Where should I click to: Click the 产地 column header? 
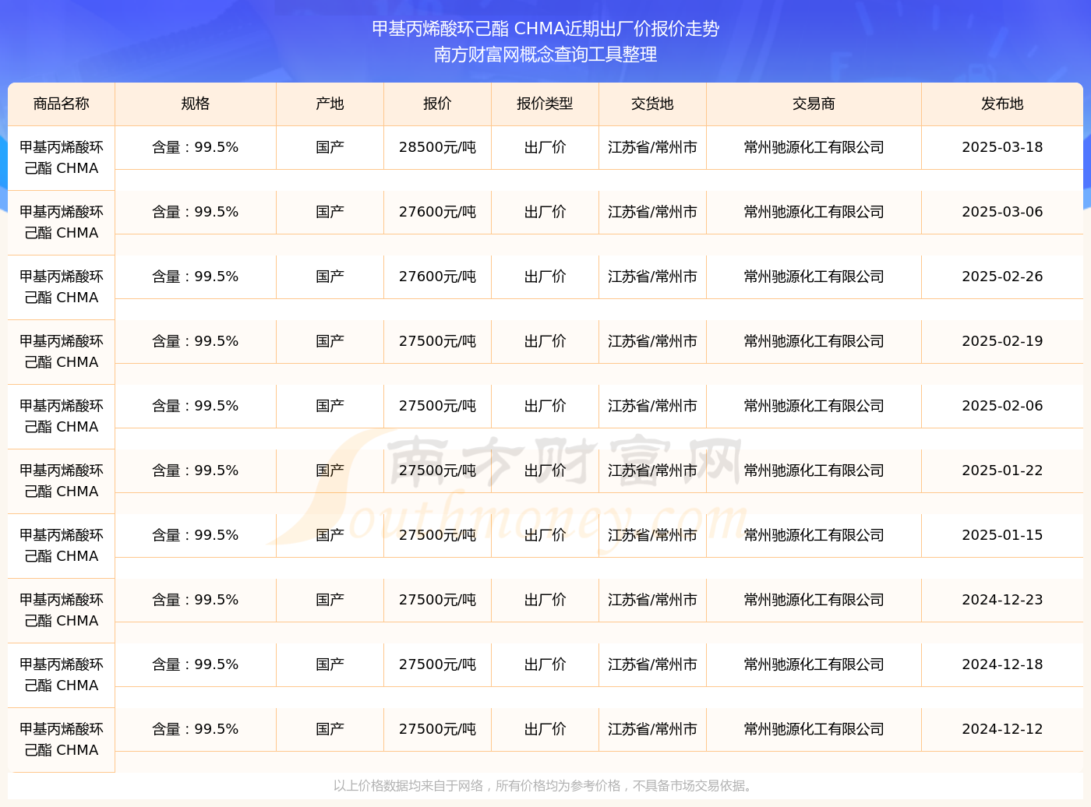click(x=330, y=104)
